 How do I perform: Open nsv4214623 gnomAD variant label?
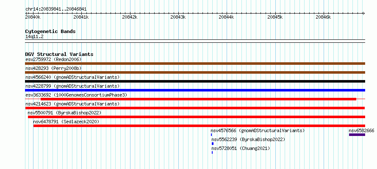tap(72, 104)
